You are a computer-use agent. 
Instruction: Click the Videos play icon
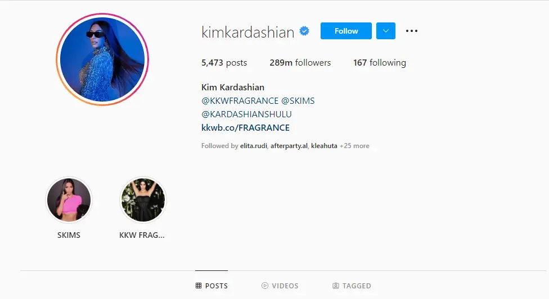(x=265, y=286)
